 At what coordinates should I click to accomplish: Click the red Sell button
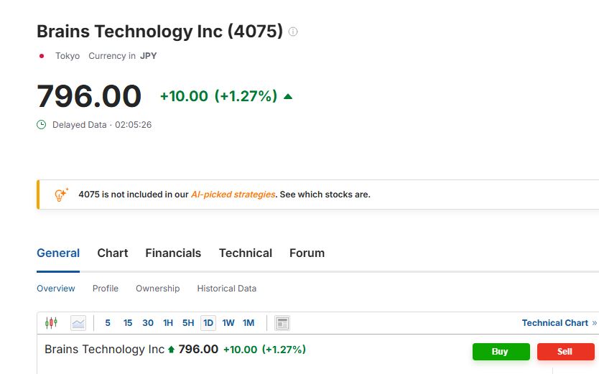(566, 352)
